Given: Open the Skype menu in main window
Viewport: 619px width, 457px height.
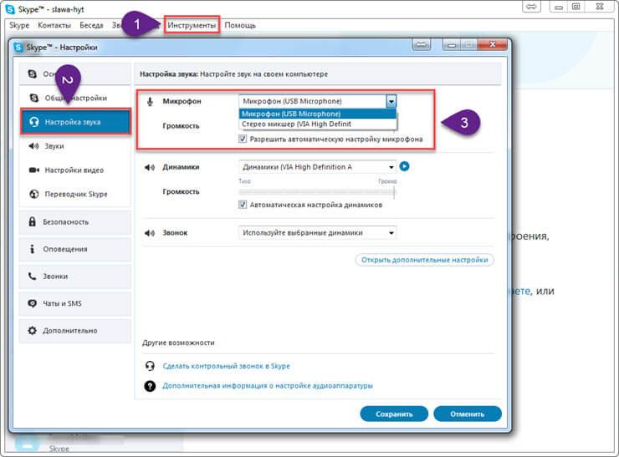Looking at the screenshot, I should 19,25.
